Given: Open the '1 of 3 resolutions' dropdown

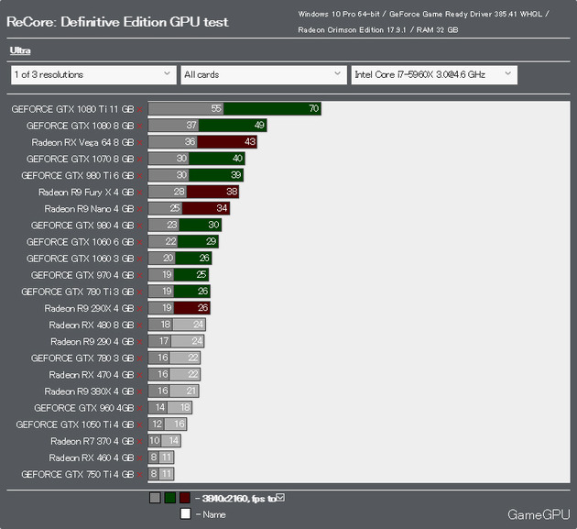Looking at the screenshot, I should click(x=93, y=75).
